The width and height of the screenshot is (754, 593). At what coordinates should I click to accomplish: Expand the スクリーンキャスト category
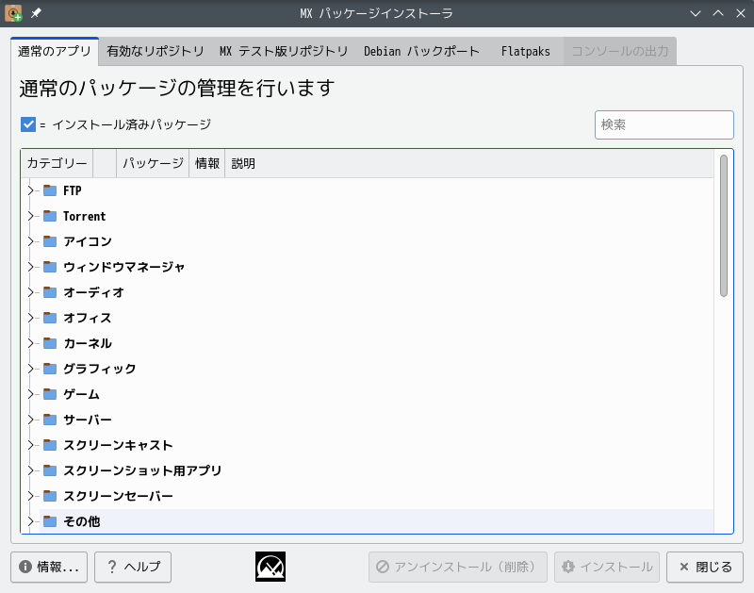(x=30, y=445)
